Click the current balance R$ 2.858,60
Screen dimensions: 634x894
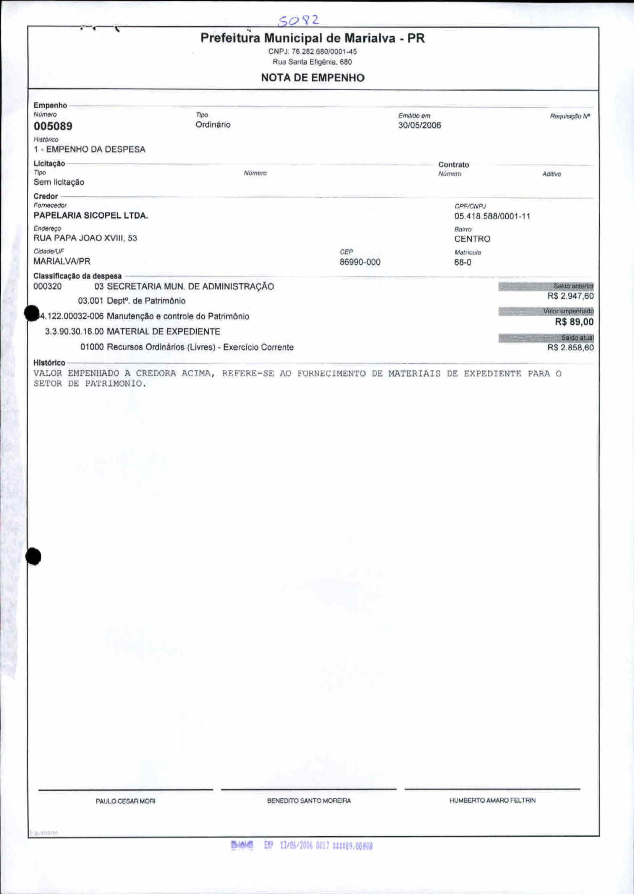pos(571,348)
